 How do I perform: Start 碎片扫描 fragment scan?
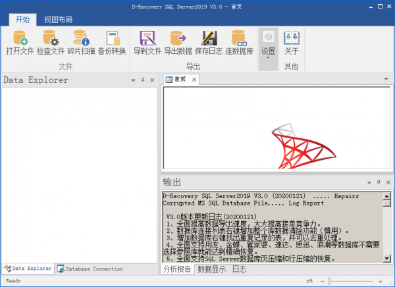pos(81,43)
